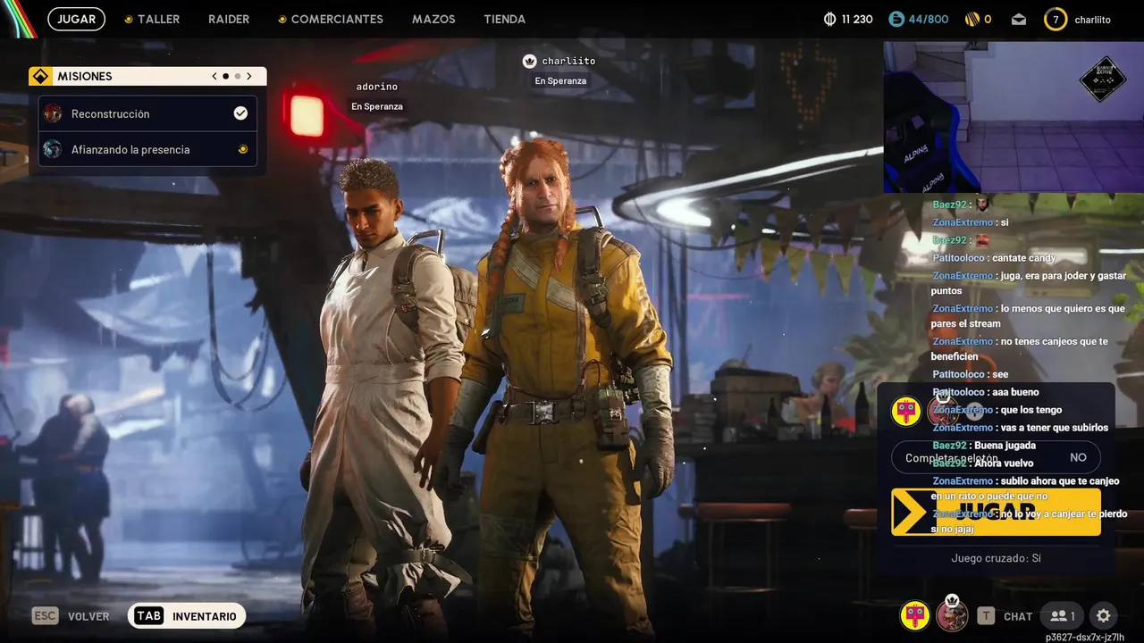Click the level 7 progress ring
This screenshot has width=1144, height=643.
1056,19
